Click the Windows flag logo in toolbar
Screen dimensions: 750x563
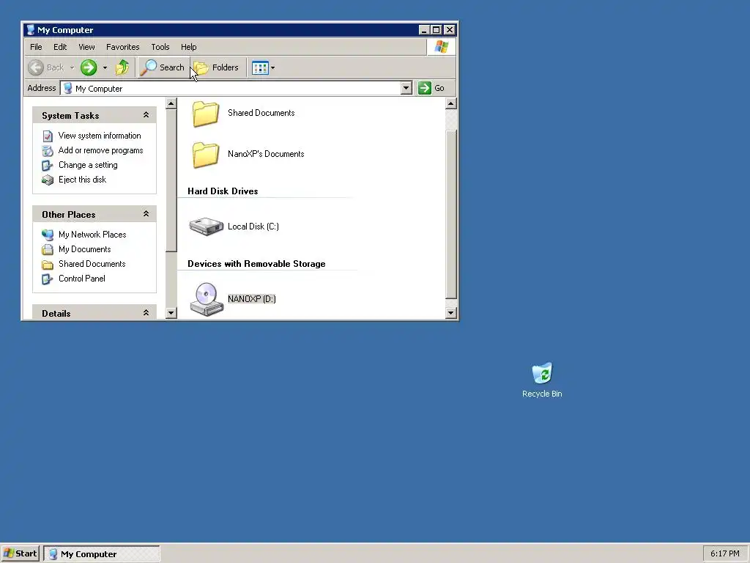441,47
